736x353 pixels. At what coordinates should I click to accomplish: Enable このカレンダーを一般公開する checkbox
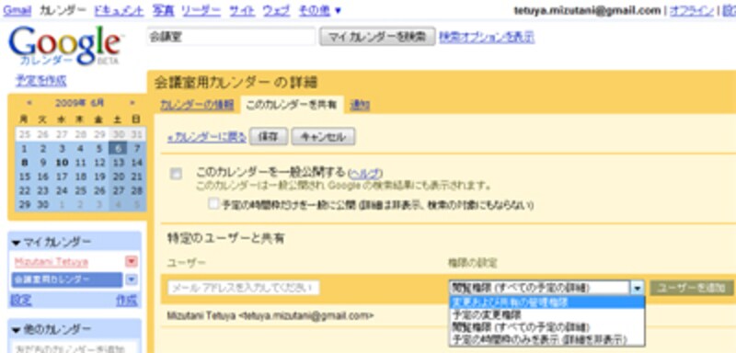(x=176, y=174)
